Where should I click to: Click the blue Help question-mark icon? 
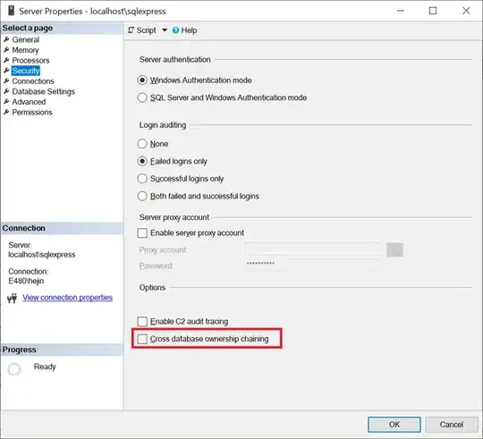175,30
